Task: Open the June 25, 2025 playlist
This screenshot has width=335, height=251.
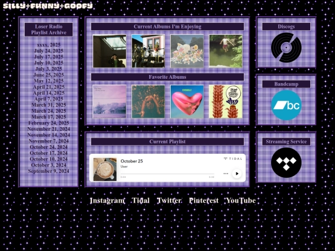Action: pos(49,75)
